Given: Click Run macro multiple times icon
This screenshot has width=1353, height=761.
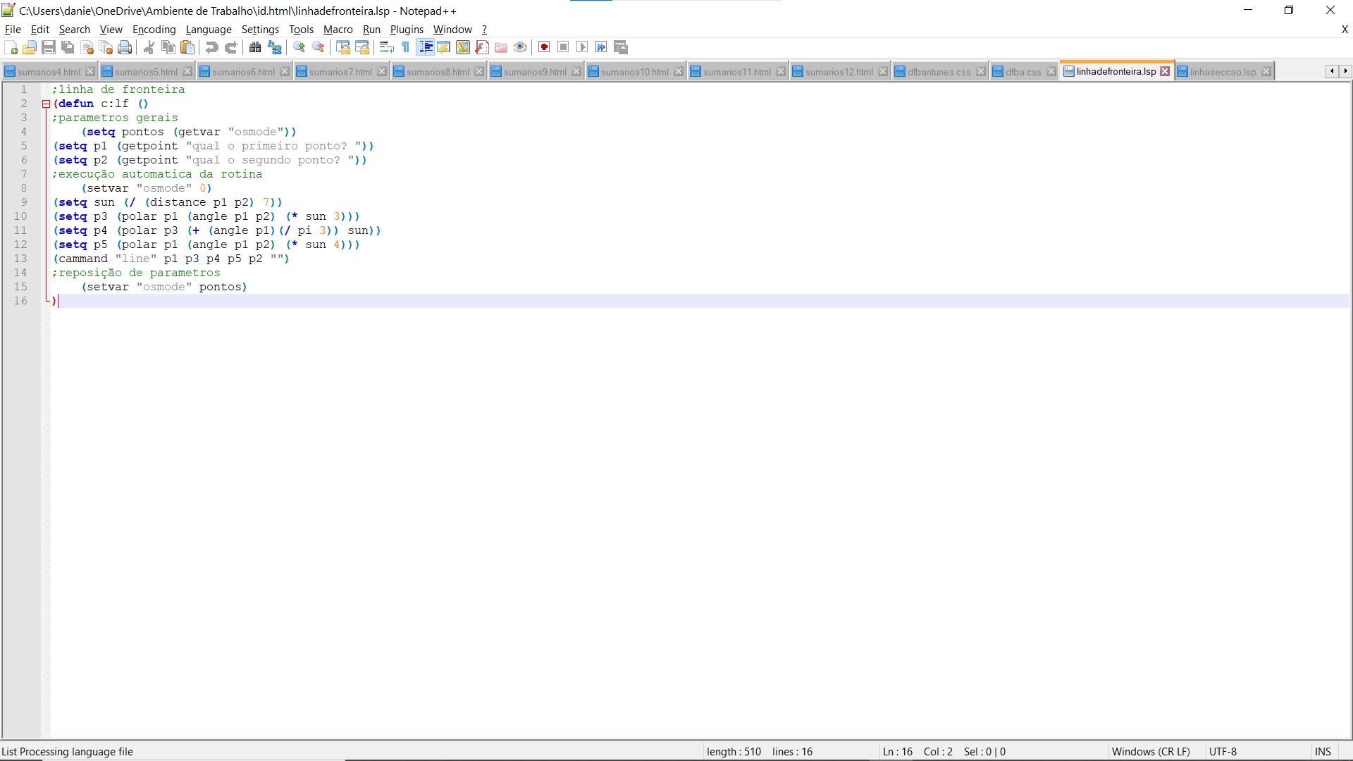Looking at the screenshot, I should tap(601, 47).
